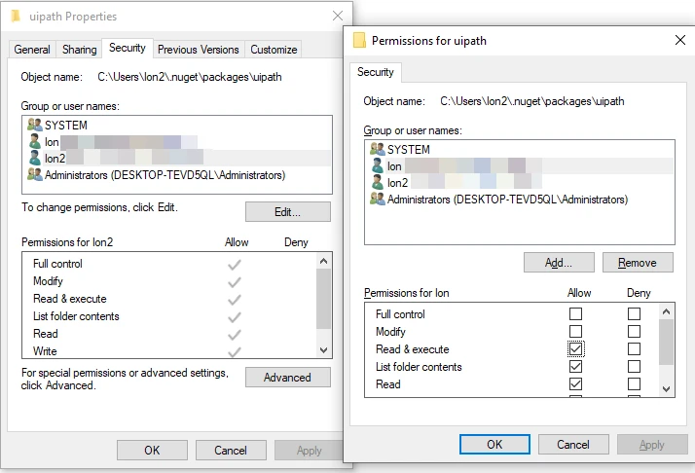Click Ion2 user icon in Permissions dialog
Viewport: 695px width, 473px height.
378,182
